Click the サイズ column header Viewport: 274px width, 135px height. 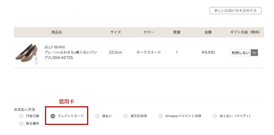(116, 32)
